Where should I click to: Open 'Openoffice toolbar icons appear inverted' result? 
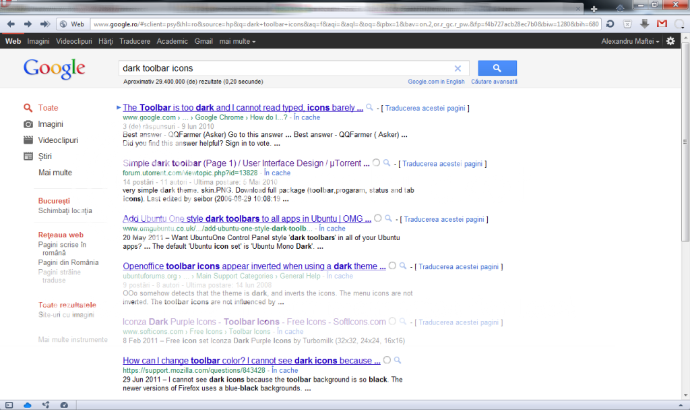tap(254, 266)
